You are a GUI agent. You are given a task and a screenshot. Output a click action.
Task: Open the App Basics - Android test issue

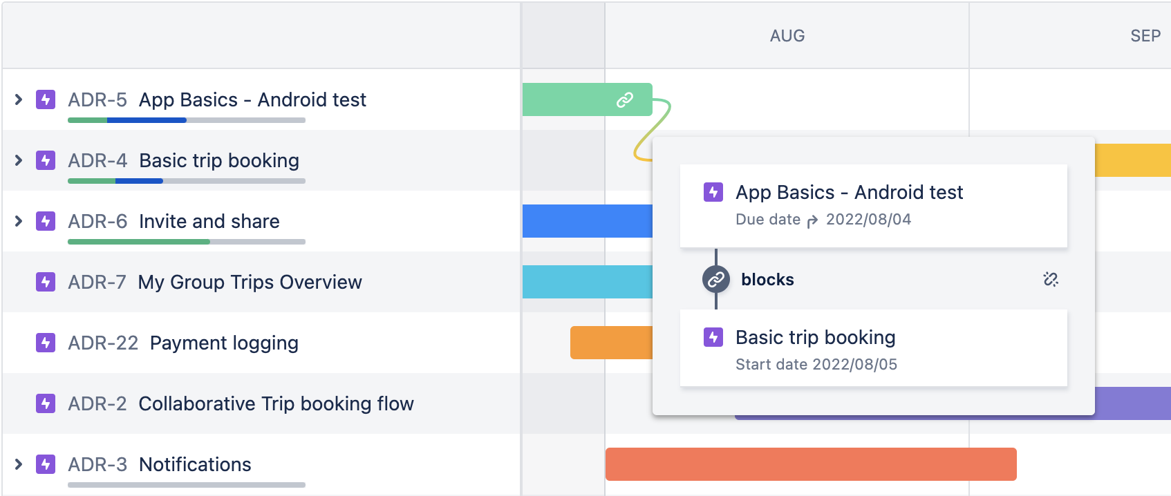pyautogui.click(x=850, y=192)
